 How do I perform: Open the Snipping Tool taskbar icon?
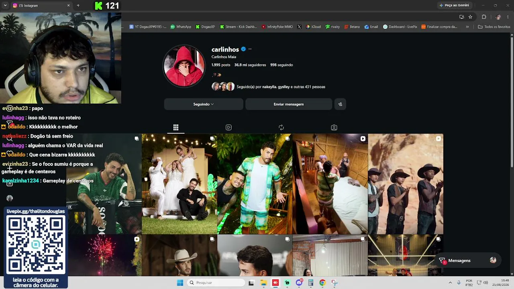[x=334, y=283]
